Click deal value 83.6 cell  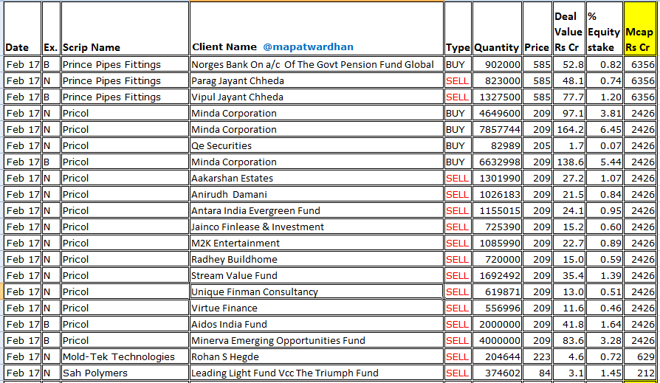(x=568, y=340)
